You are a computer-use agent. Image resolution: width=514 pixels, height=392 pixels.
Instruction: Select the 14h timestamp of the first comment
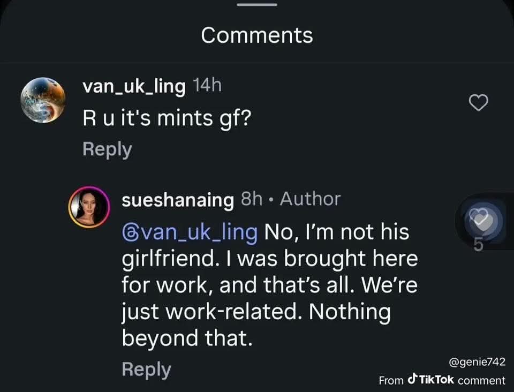(207, 86)
